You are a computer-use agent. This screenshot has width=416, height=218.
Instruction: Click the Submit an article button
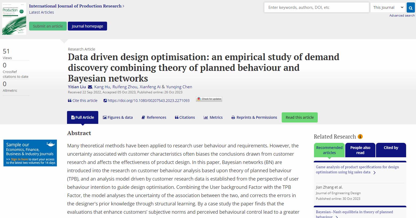coord(48,26)
